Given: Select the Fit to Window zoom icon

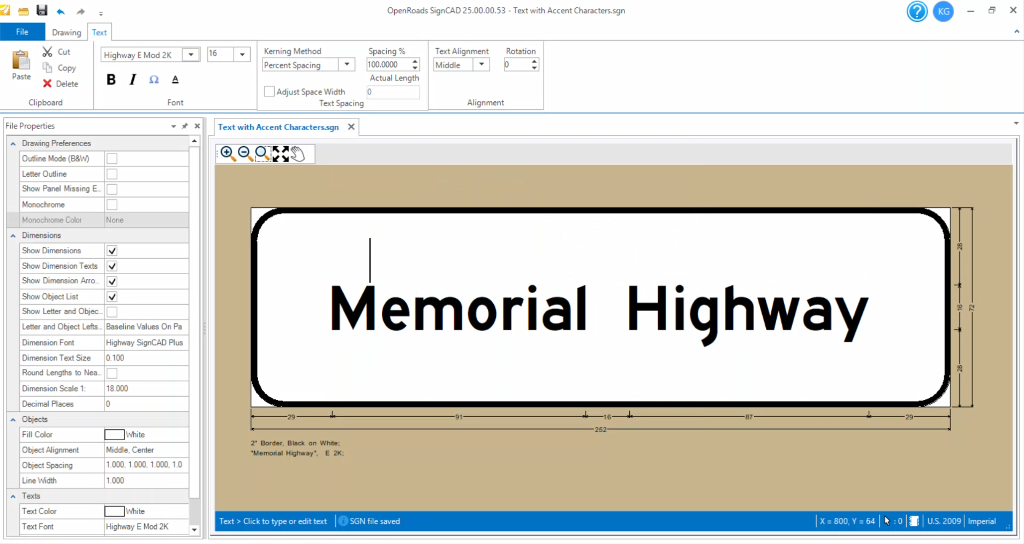Looking at the screenshot, I should coord(280,154).
